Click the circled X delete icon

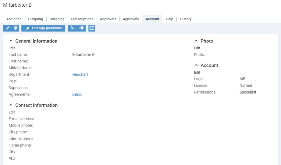[16, 28]
